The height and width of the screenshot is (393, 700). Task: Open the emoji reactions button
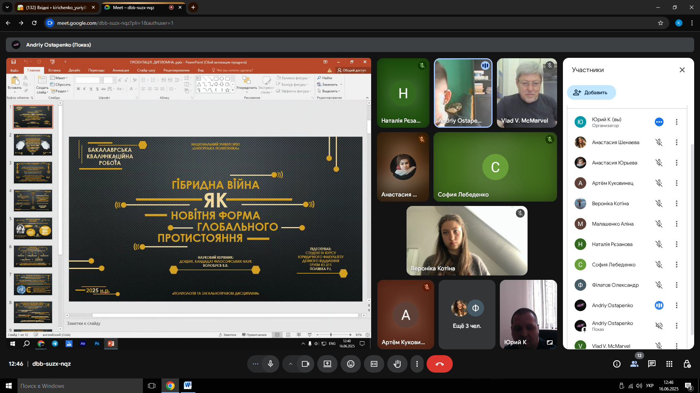(350, 364)
